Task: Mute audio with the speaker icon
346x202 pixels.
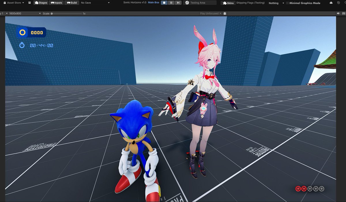Action: [x=338, y=14]
